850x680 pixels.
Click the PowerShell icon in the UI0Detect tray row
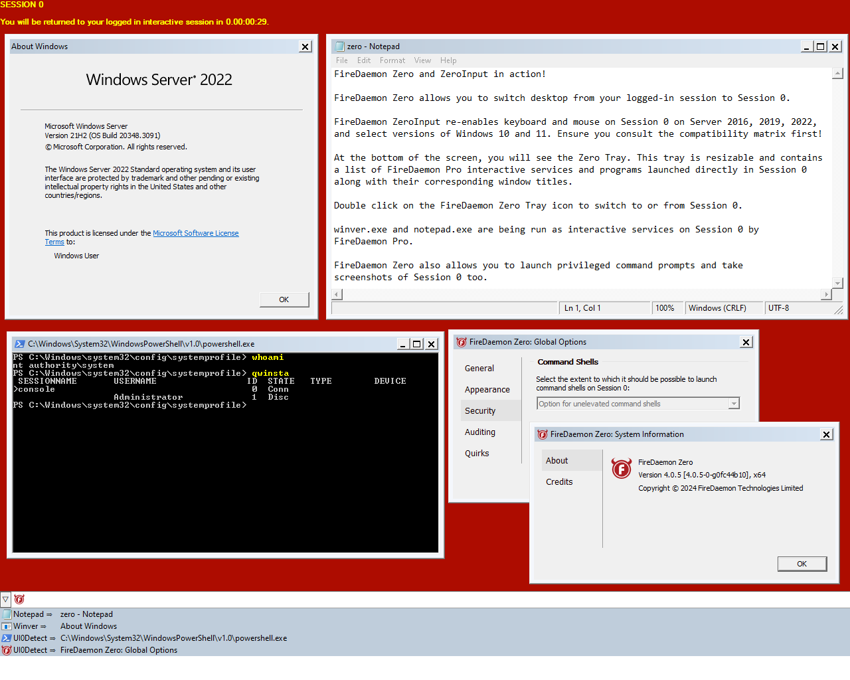coord(7,638)
